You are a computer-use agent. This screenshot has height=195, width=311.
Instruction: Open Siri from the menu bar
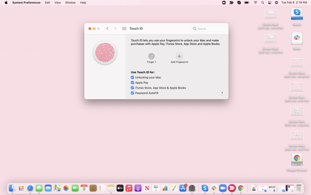coord(277,3)
